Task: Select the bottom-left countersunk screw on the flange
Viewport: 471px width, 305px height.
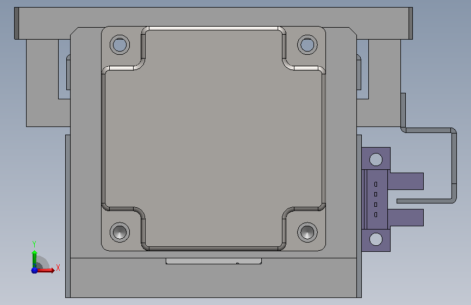Action: click(x=120, y=232)
